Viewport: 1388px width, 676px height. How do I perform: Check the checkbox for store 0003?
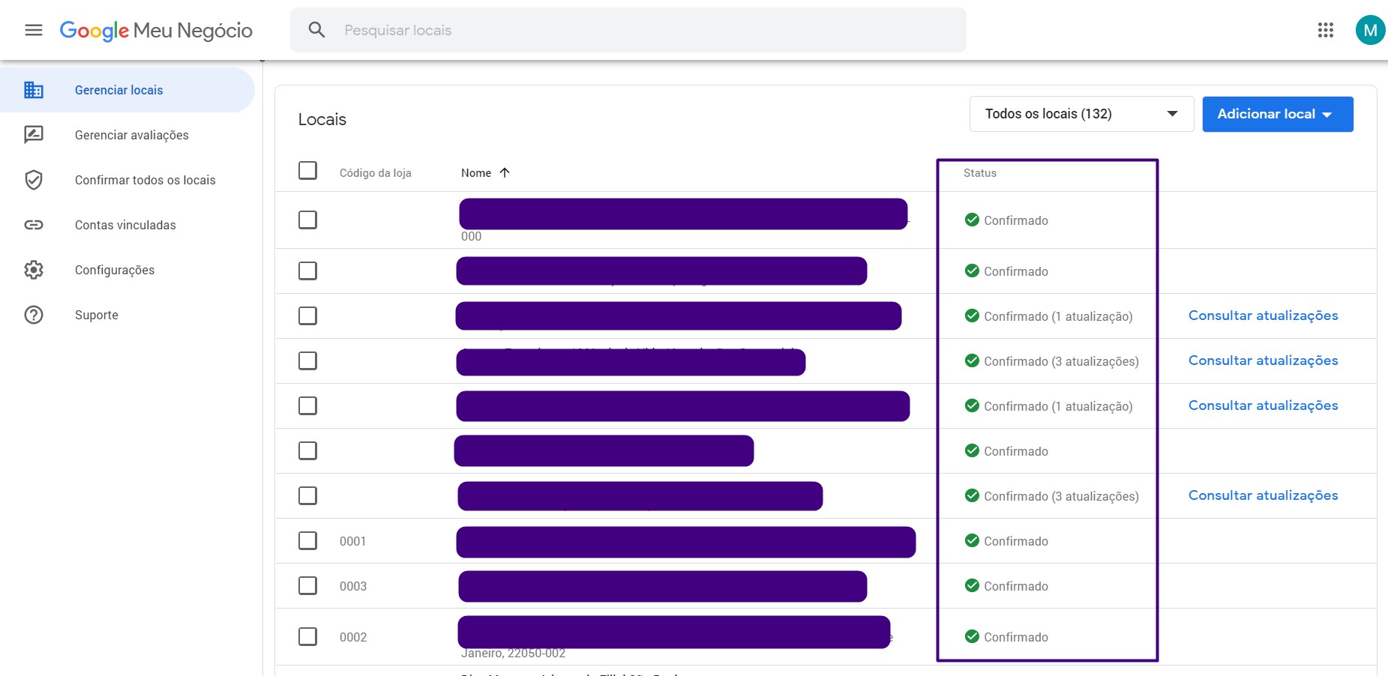[x=307, y=585]
